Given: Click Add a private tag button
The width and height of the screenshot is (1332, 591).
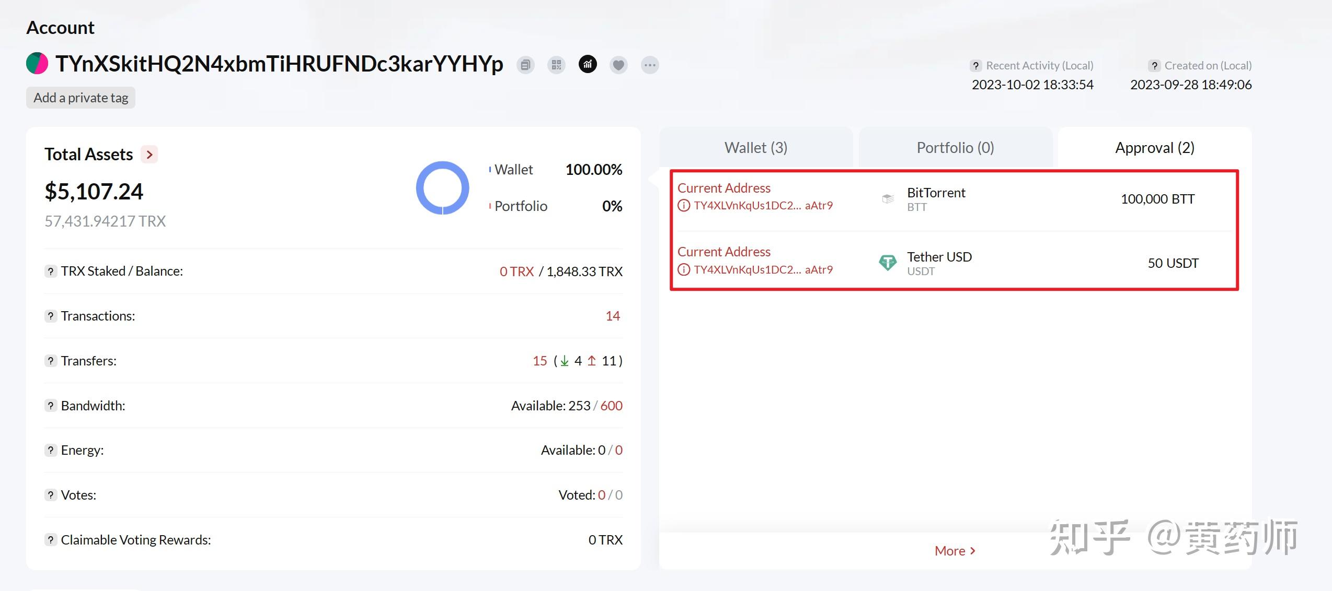Looking at the screenshot, I should pos(81,98).
